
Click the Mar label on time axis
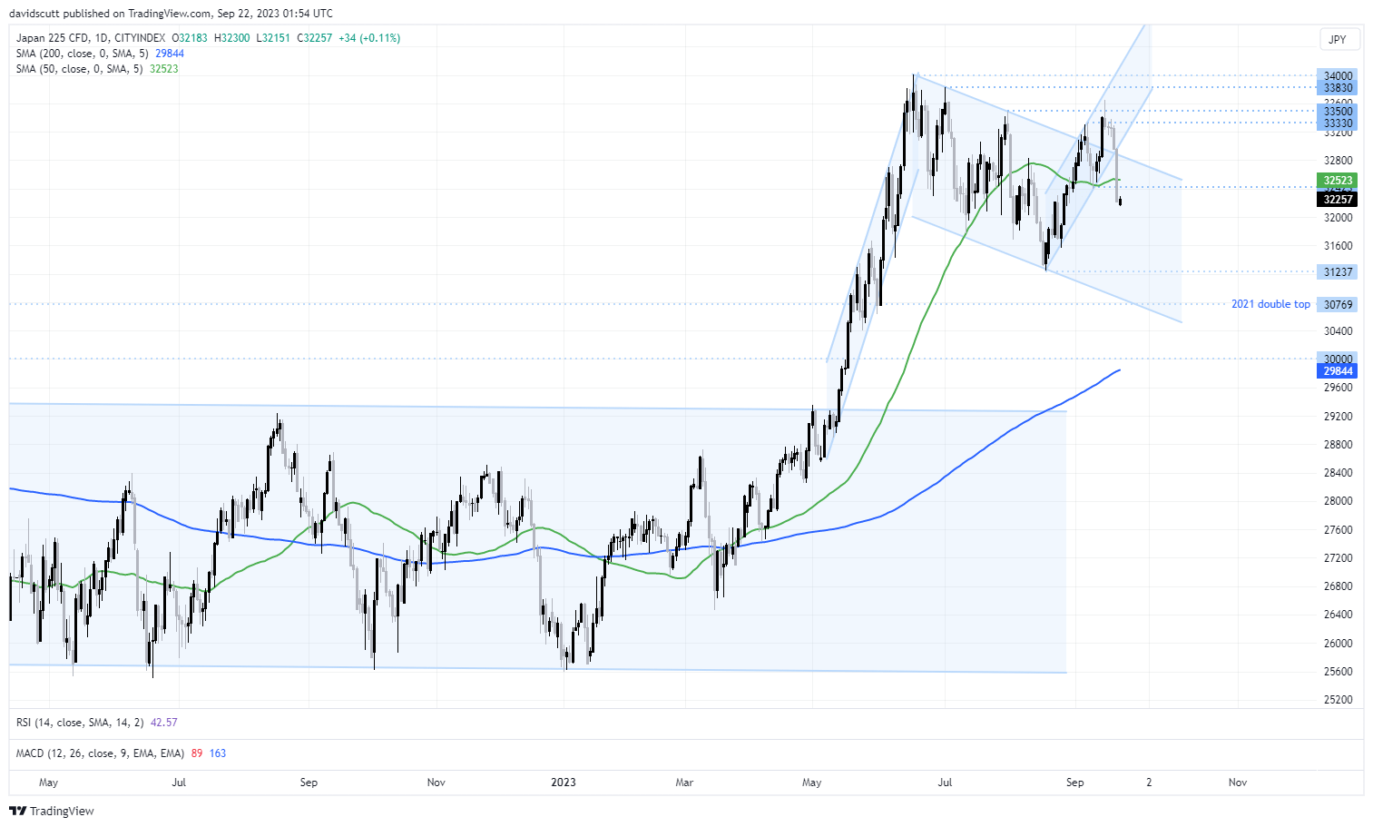[x=684, y=783]
